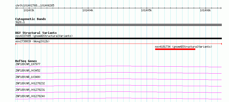Click the ZNF189|NM_001278231 transcript label
Viewport: 229px width, 102px height.
coord(30,90)
